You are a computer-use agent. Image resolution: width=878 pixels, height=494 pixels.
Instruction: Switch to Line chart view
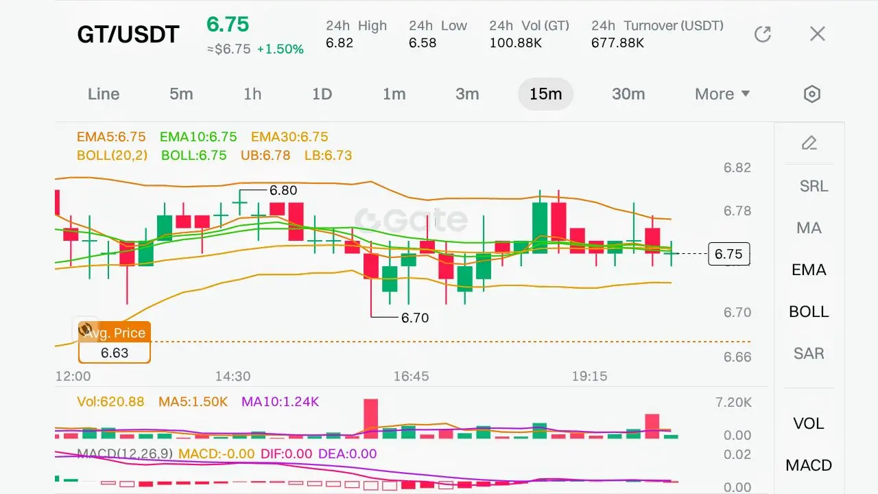point(104,94)
